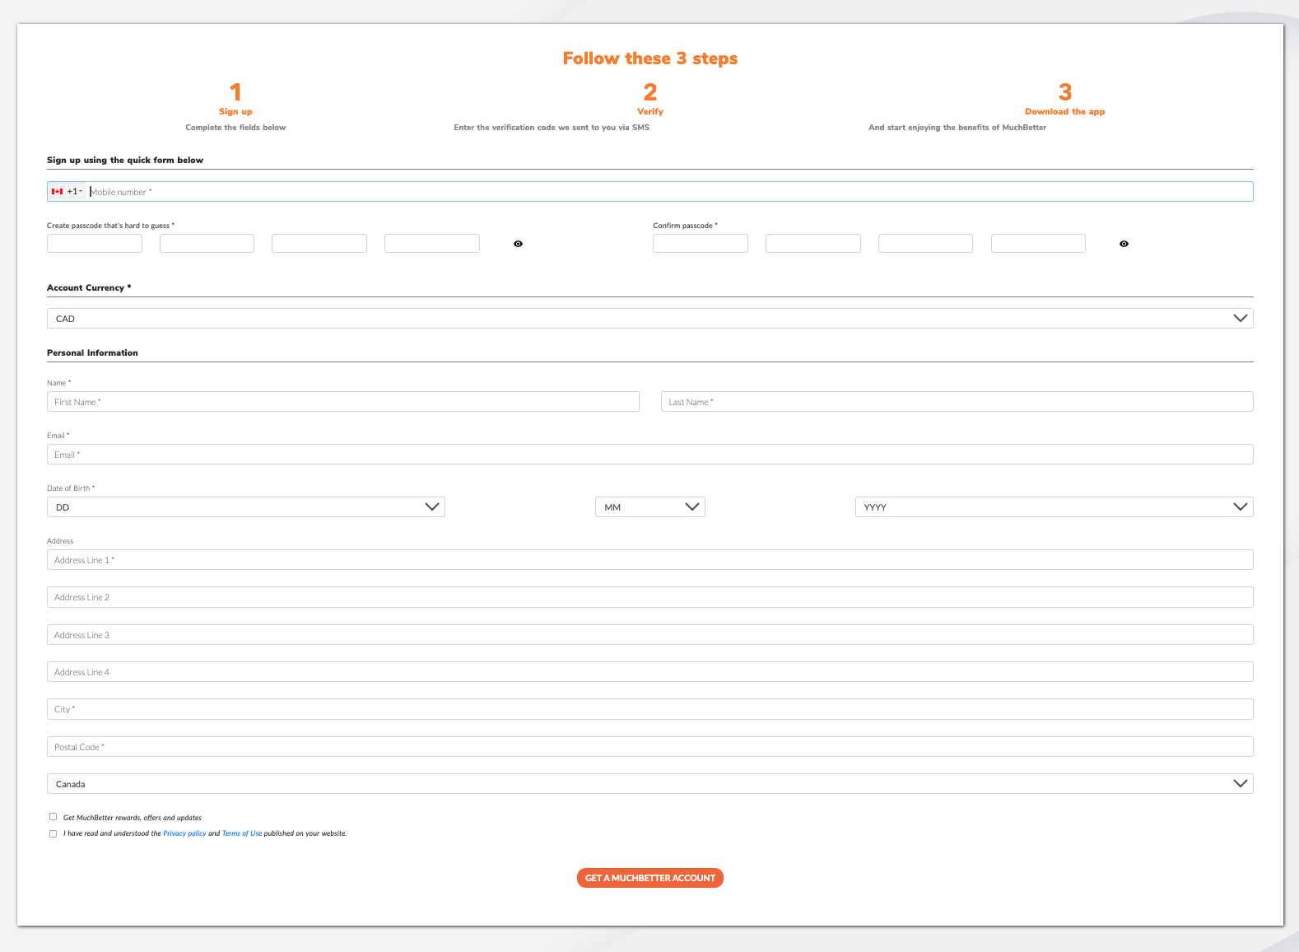Open the Terms of Use link
The width and height of the screenshot is (1299, 952).
(x=242, y=833)
